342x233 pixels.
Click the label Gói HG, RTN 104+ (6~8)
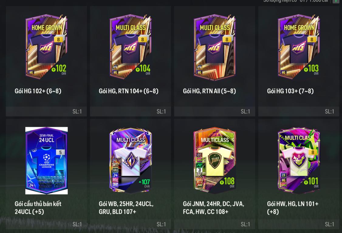pos(128,91)
